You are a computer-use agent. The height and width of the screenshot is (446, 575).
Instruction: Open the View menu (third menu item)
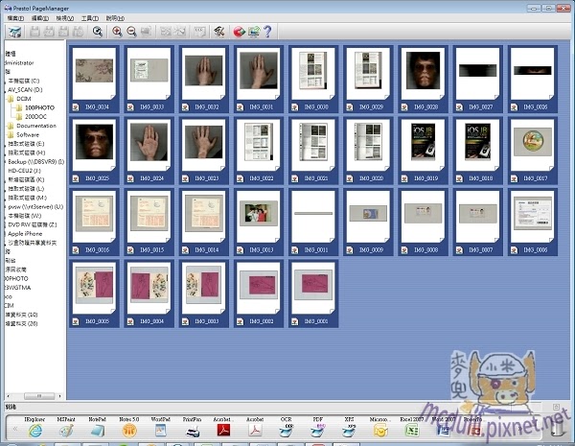[x=65, y=18]
